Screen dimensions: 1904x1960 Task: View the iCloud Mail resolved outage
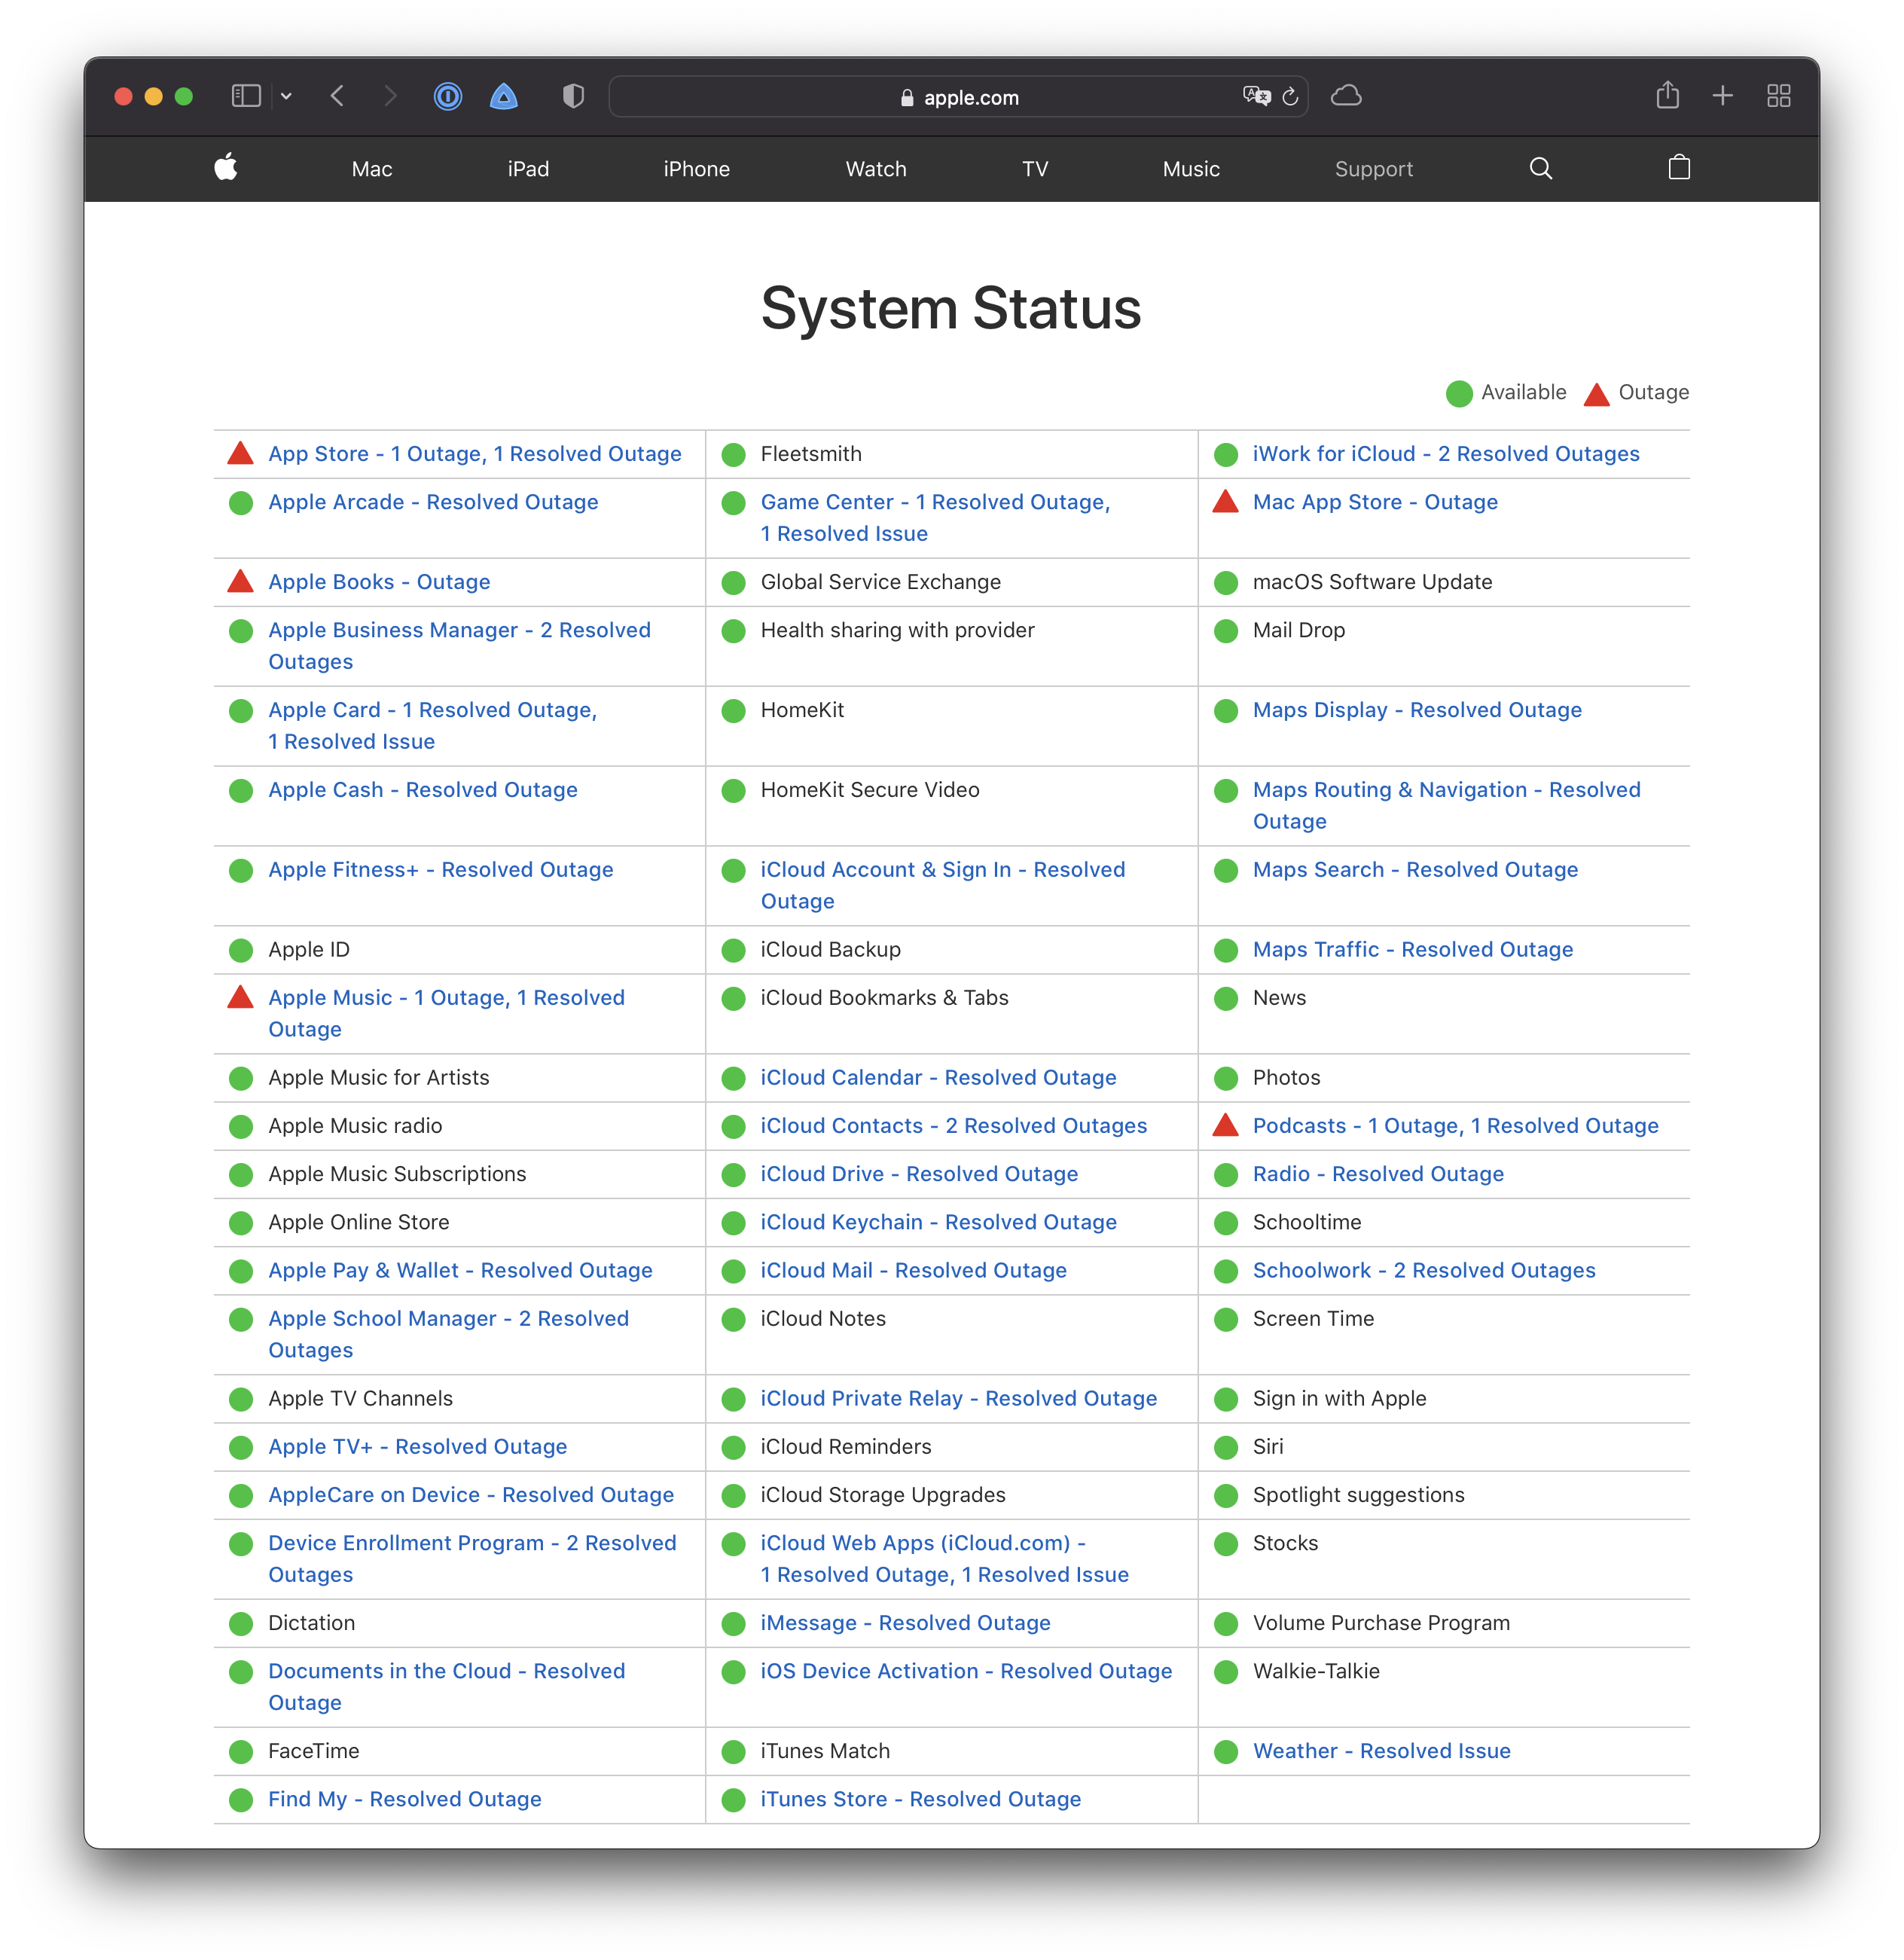(x=913, y=1270)
